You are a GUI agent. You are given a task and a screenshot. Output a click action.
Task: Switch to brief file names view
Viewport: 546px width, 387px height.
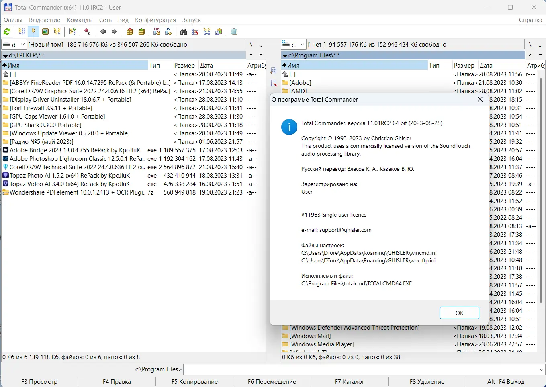(x=22, y=31)
